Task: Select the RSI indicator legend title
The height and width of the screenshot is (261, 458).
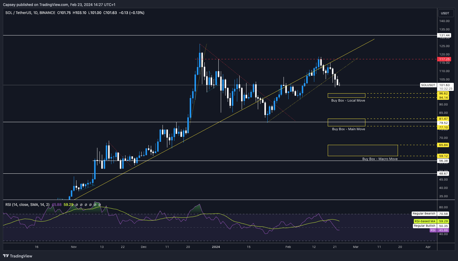Action: tap(27, 205)
